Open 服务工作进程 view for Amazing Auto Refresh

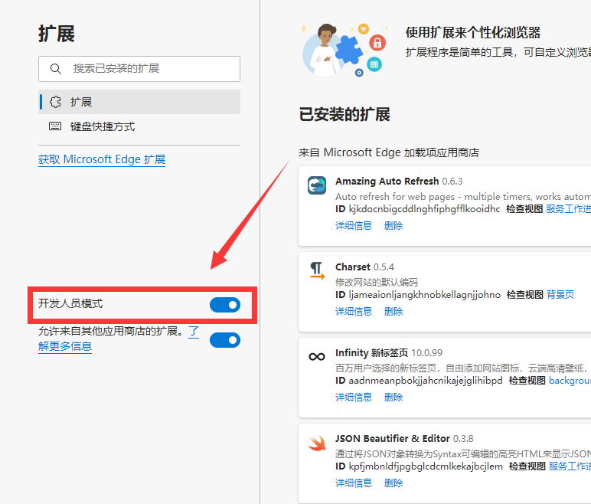click(568, 208)
